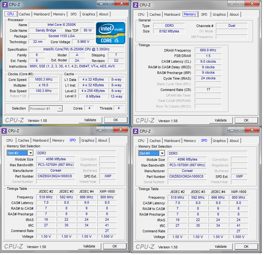264x255 pixels.
Task: Switch to Caches tab in top-left CPU window
Action: click(25, 14)
